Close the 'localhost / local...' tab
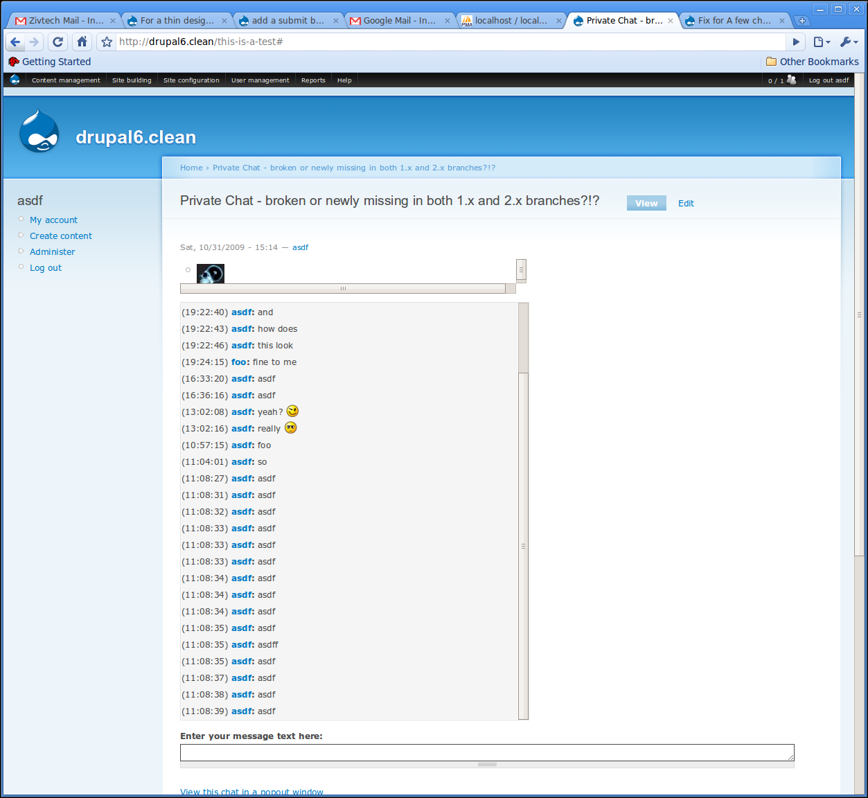The width and height of the screenshot is (868, 798). [x=559, y=21]
